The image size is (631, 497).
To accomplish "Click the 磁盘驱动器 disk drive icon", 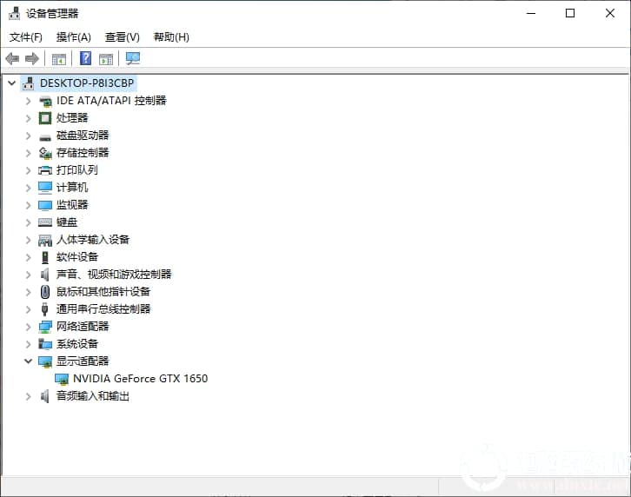I will (45, 137).
